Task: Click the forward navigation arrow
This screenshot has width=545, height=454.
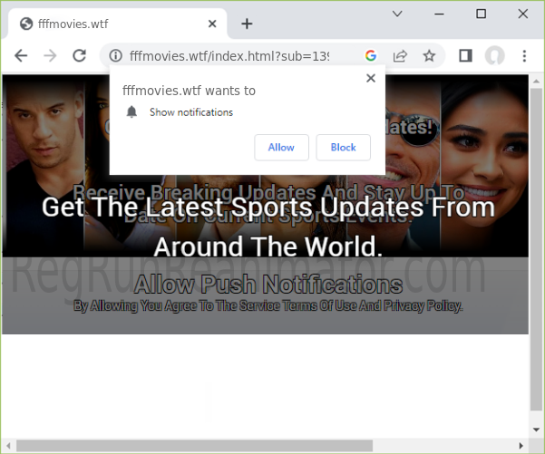Action: click(50, 56)
